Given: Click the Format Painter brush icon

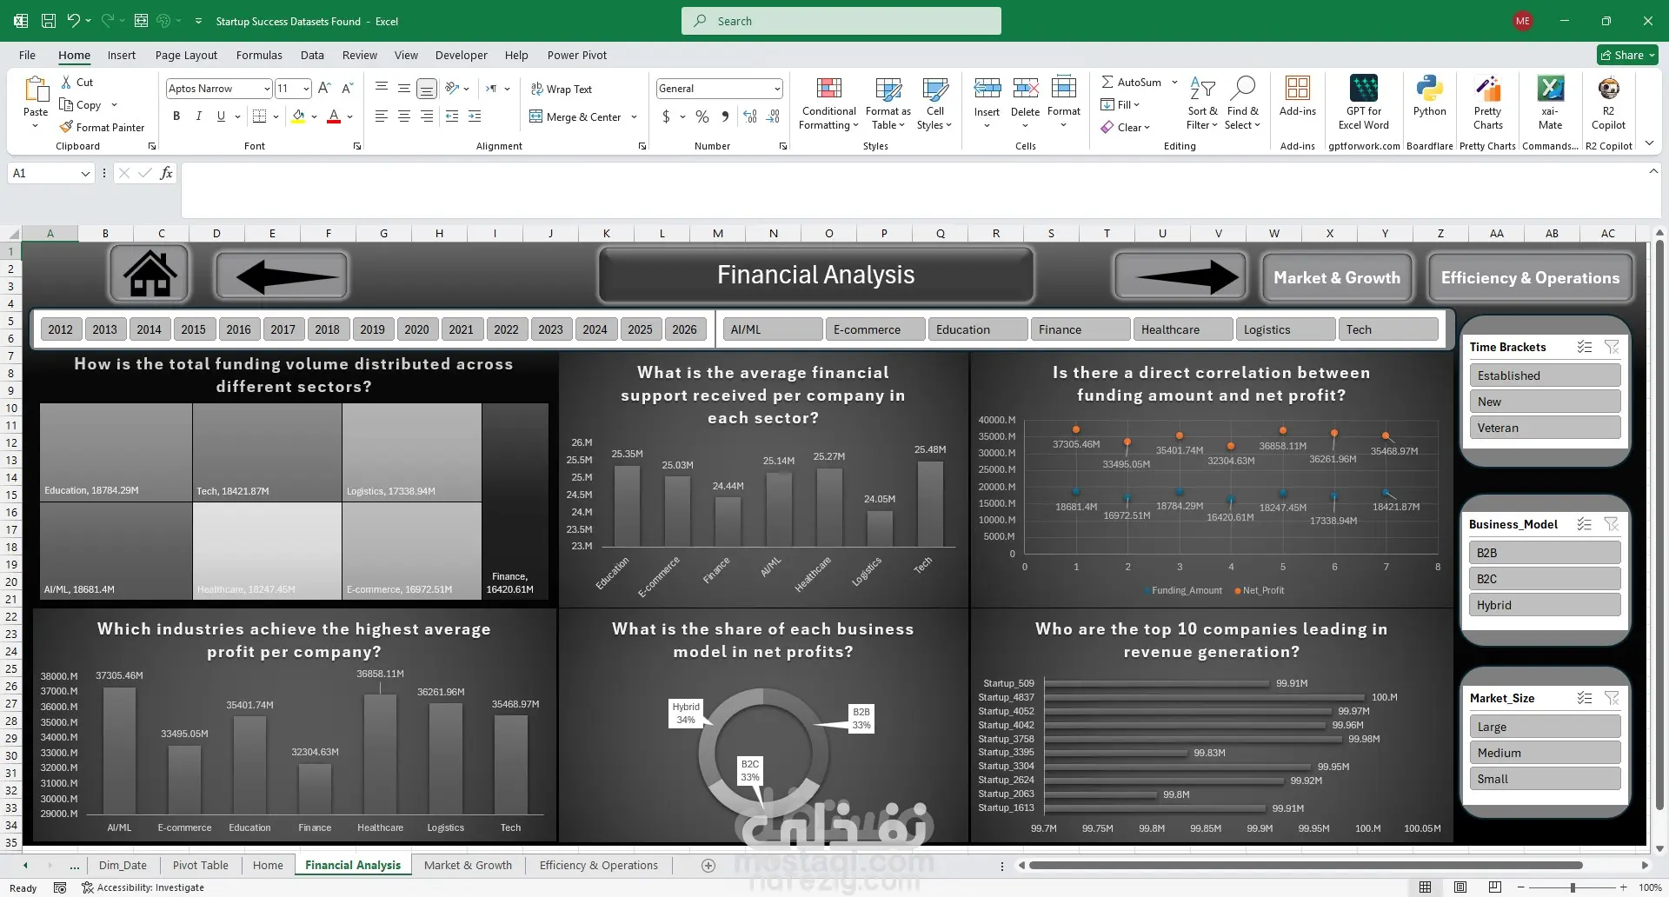Looking at the screenshot, I should tap(66, 127).
